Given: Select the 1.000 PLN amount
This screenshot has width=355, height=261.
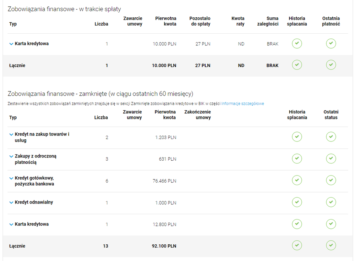Looking at the screenshot, I should [166, 202].
